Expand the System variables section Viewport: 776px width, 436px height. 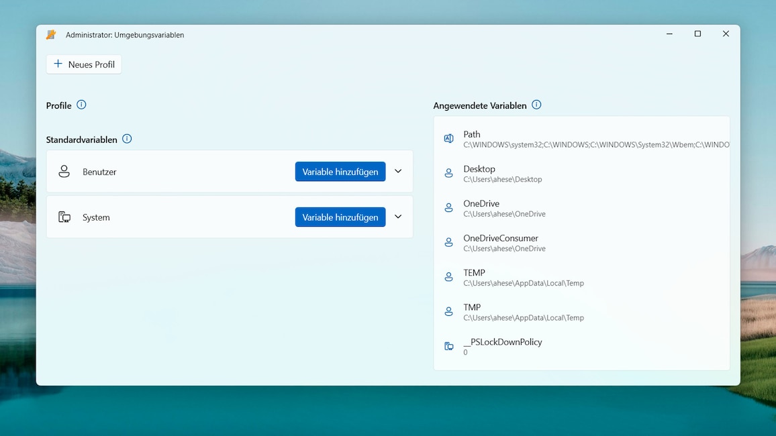tap(398, 217)
